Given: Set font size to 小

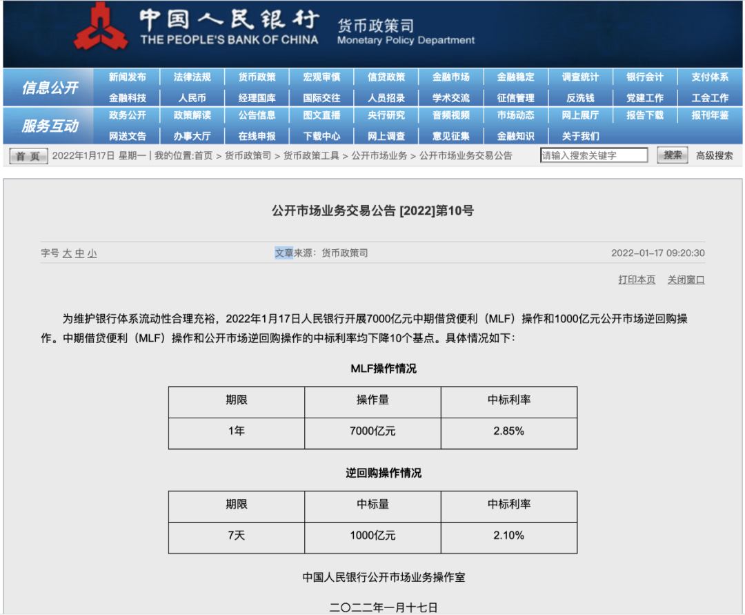Looking at the screenshot, I should pos(92,253).
